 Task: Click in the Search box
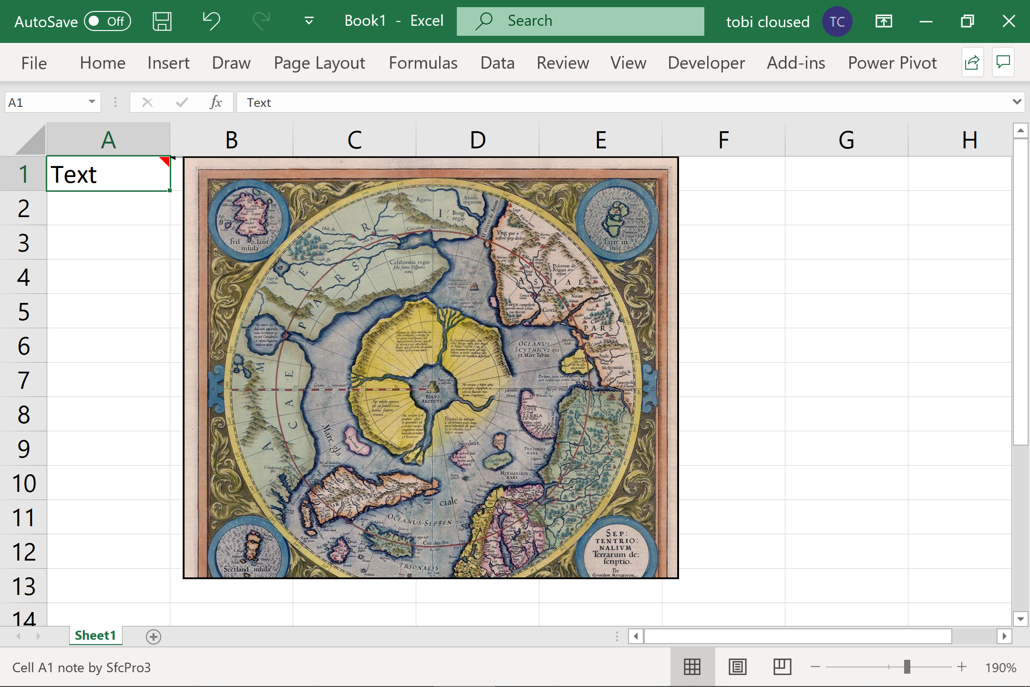coord(580,21)
